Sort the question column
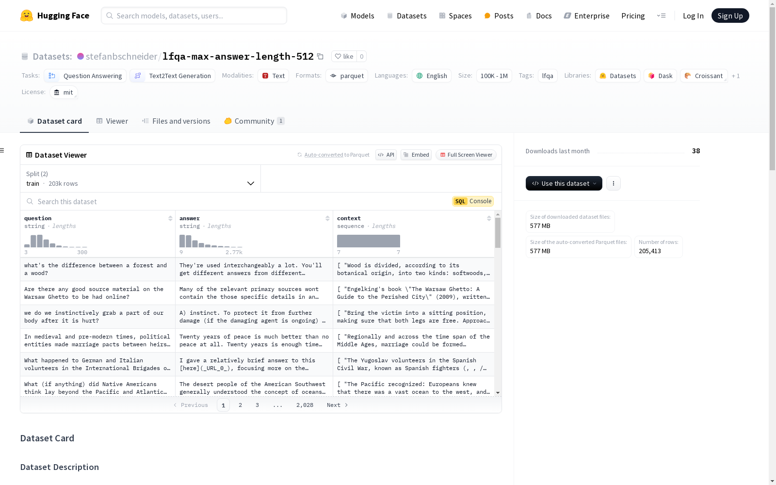 [170, 218]
